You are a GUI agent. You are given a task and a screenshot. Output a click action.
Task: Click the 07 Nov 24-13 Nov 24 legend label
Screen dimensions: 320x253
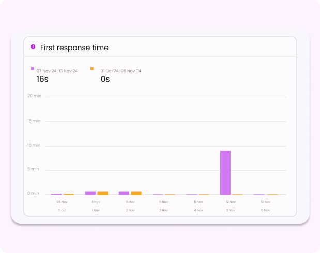57,71
